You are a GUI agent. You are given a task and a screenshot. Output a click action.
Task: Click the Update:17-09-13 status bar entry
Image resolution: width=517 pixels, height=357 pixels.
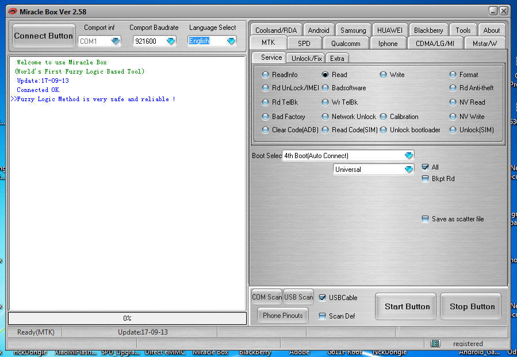143,332
